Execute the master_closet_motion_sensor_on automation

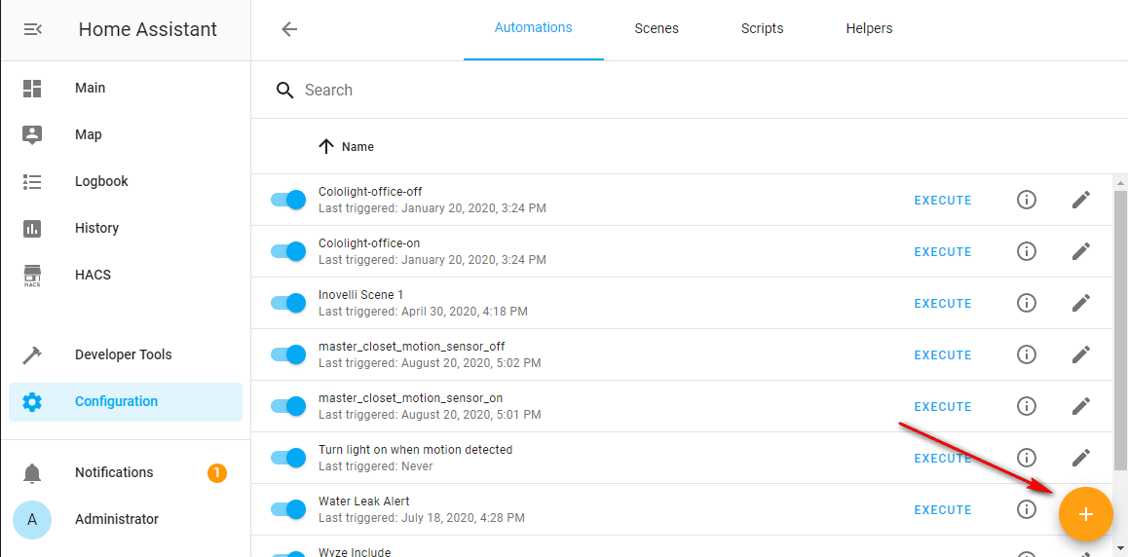(942, 407)
